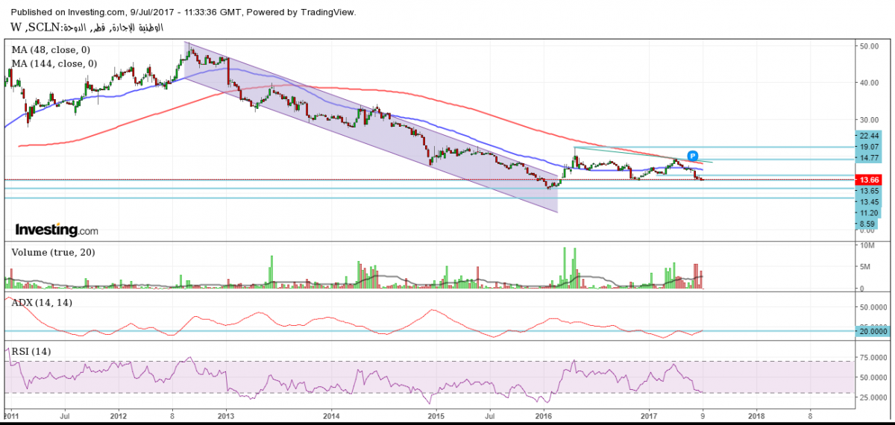Viewport: 895px width, 425px height.
Task: Click the W ,SCLN symbol title text
Action: tap(88, 28)
